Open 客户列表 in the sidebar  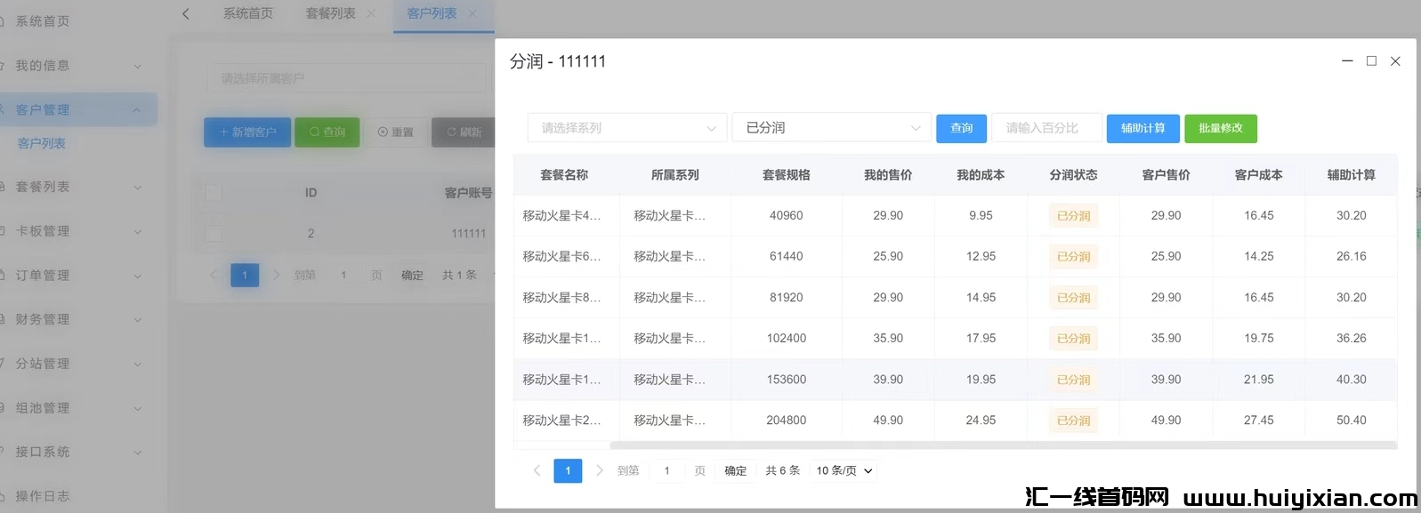click(x=42, y=143)
